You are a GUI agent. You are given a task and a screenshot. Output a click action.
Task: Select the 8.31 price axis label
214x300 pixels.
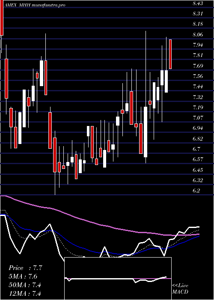click(198, 14)
